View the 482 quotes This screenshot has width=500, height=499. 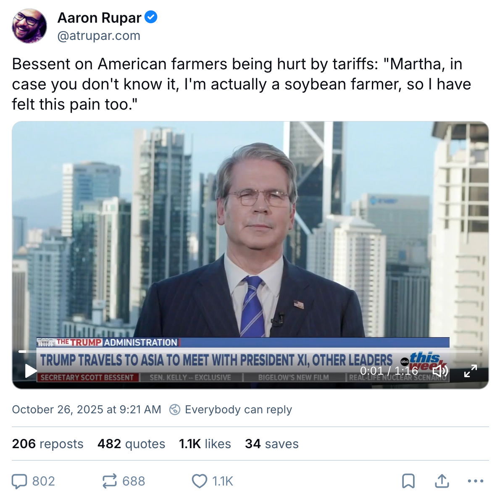click(131, 444)
